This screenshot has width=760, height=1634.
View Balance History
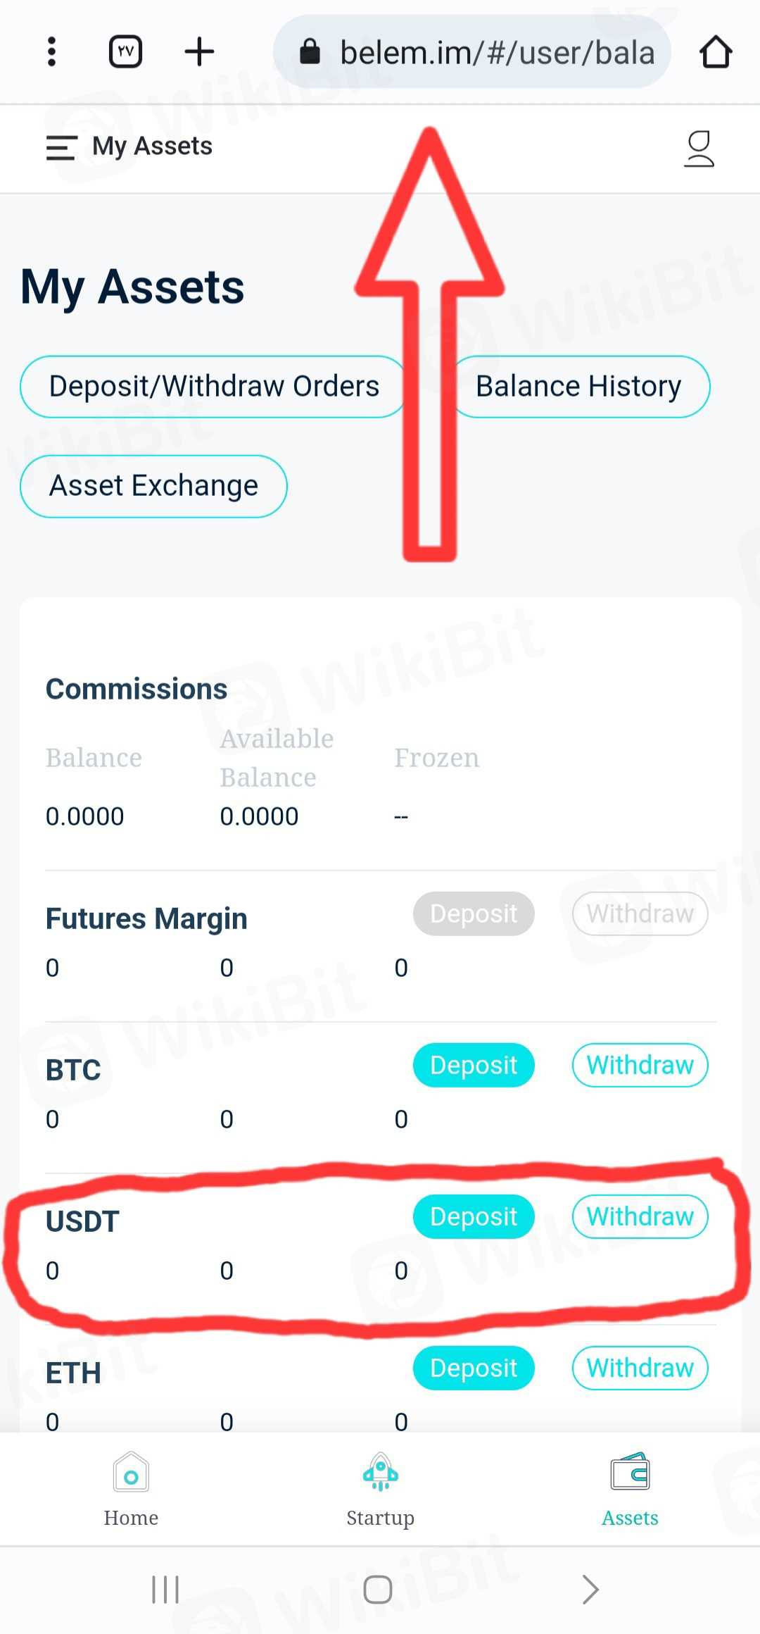pos(578,387)
